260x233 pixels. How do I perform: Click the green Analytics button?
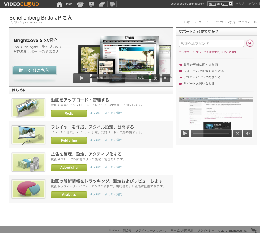click(x=69, y=194)
